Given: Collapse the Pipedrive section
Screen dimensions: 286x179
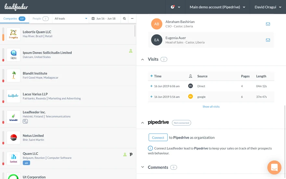Looking at the screenshot, I should pyautogui.click(x=142, y=123).
